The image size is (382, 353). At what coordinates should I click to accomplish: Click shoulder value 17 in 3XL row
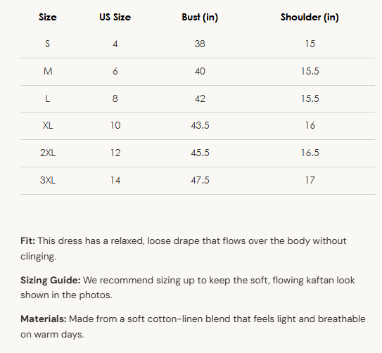point(310,181)
